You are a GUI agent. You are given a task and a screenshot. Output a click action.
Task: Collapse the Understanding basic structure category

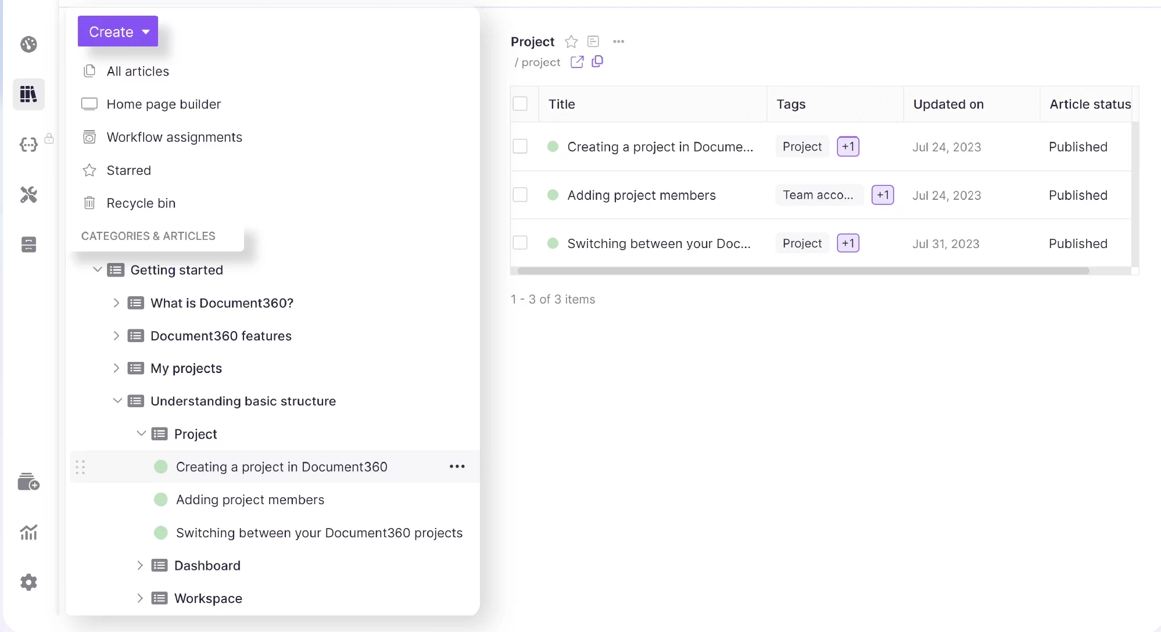point(117,401)
